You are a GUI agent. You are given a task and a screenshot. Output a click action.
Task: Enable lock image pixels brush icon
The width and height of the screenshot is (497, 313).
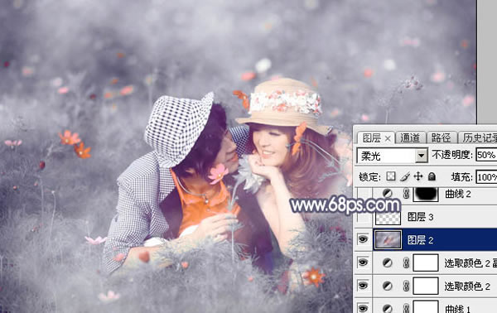point(405,176)
